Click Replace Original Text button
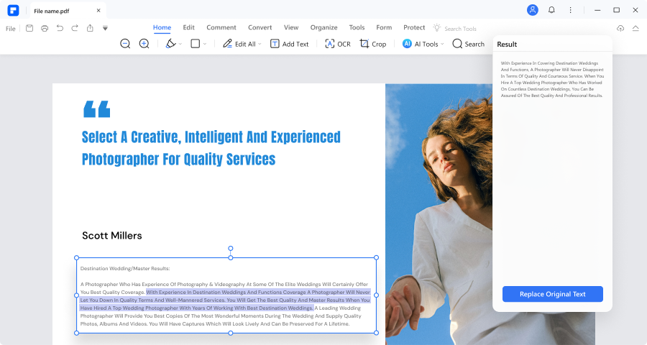Viewport: 647px width, 345px height. coord(553,294)
